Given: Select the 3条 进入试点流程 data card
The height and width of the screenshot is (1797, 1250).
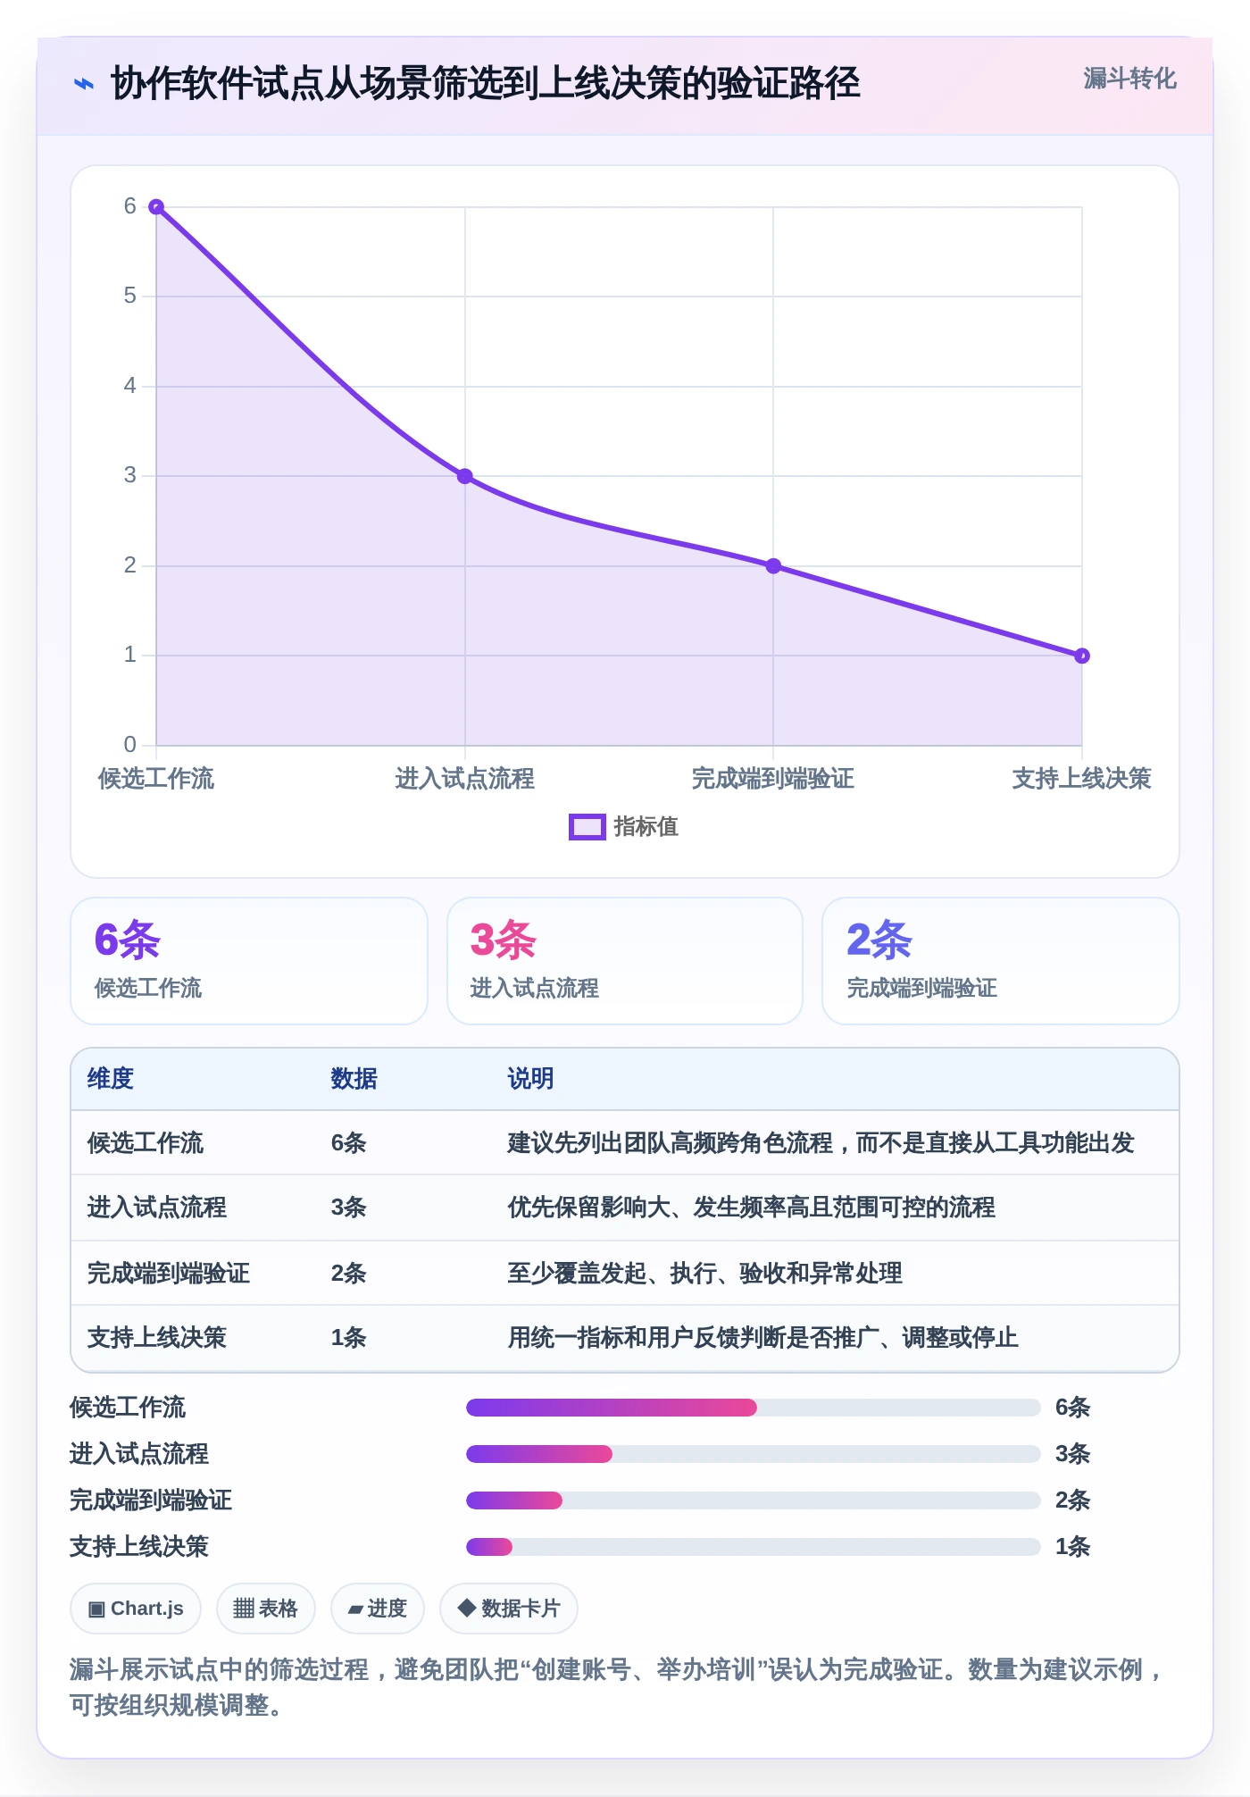Looking at the screenshot, I should [x=625, y=961].
